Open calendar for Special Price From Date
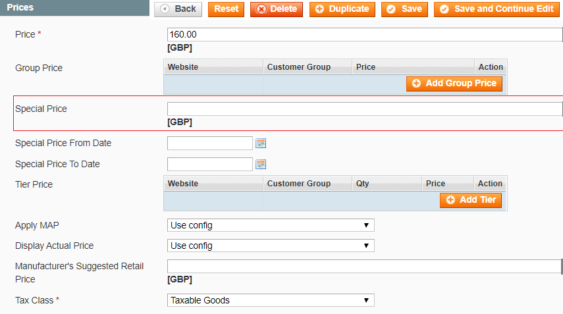Viewport: 563px width, 314px height. (261, 144)
